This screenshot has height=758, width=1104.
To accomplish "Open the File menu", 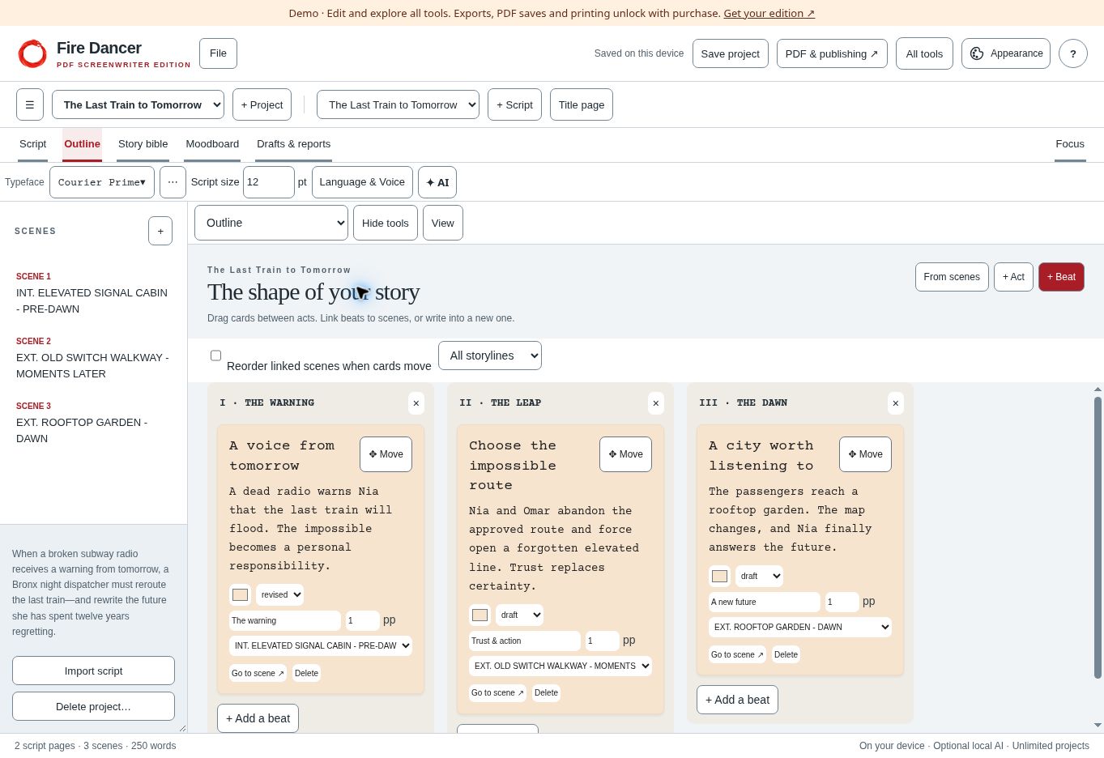I will (x=218, y=53).
